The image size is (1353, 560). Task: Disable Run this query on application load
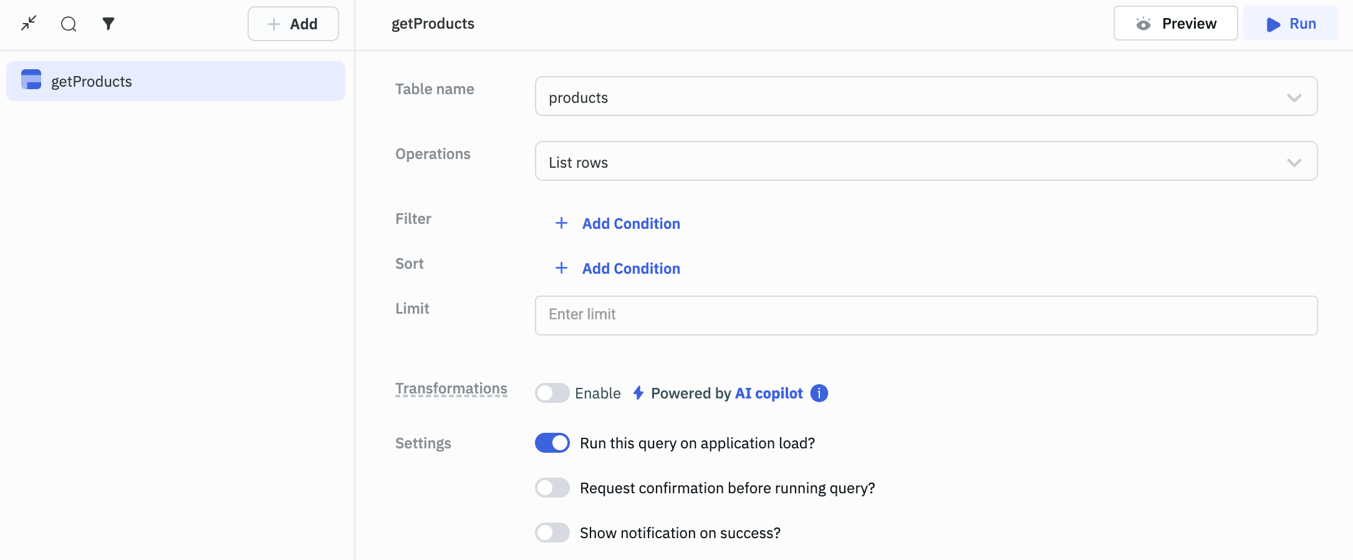(x=552, y=443)
